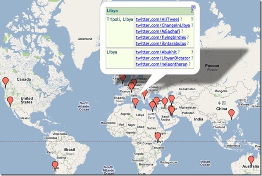Viewport: 262px width, 176px height.
Task: Click the Россия Russia map label
Action: point(212,67)
